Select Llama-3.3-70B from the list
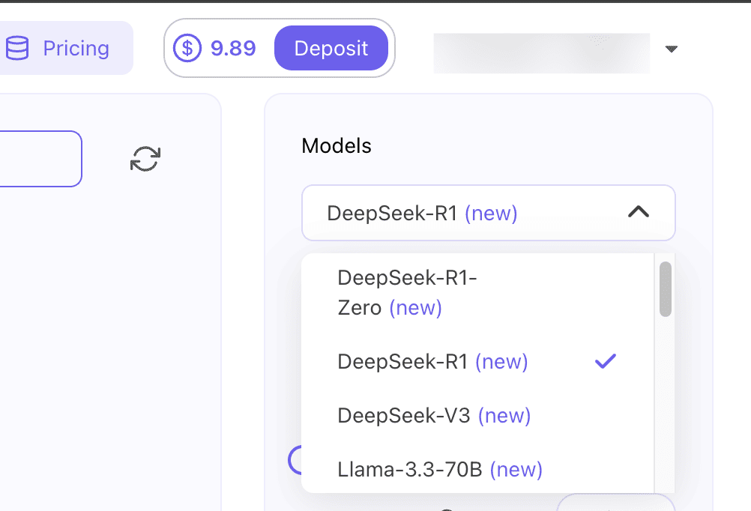The height and width of the screenshot is (511, 751). point(477,469)
